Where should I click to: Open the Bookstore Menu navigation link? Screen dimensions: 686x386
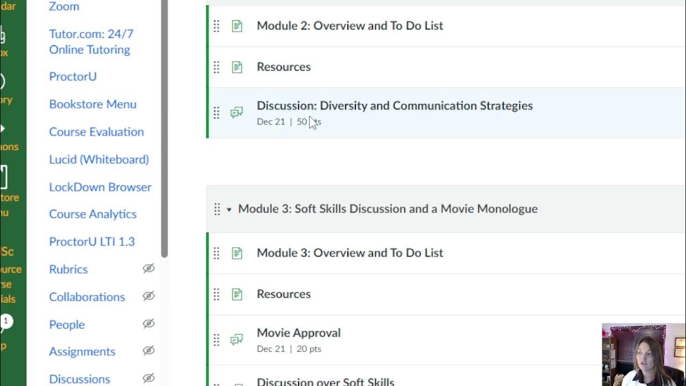coord(93,104)
